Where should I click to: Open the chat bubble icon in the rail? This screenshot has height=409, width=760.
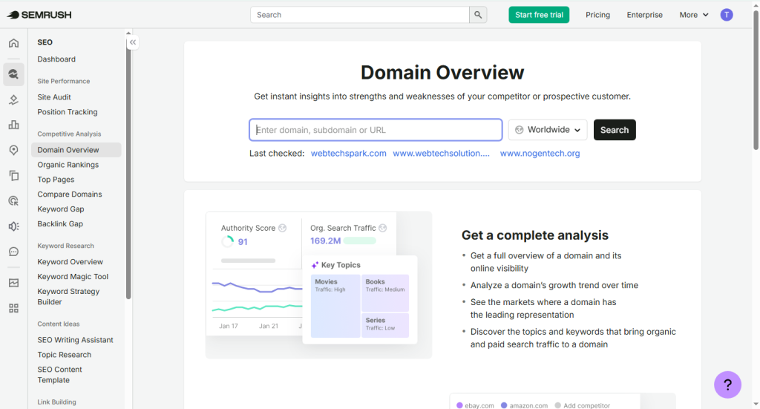(x=13, y=252)
